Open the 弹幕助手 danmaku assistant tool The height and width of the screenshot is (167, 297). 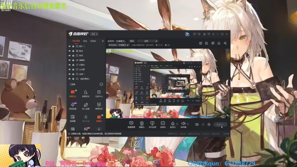72,94
